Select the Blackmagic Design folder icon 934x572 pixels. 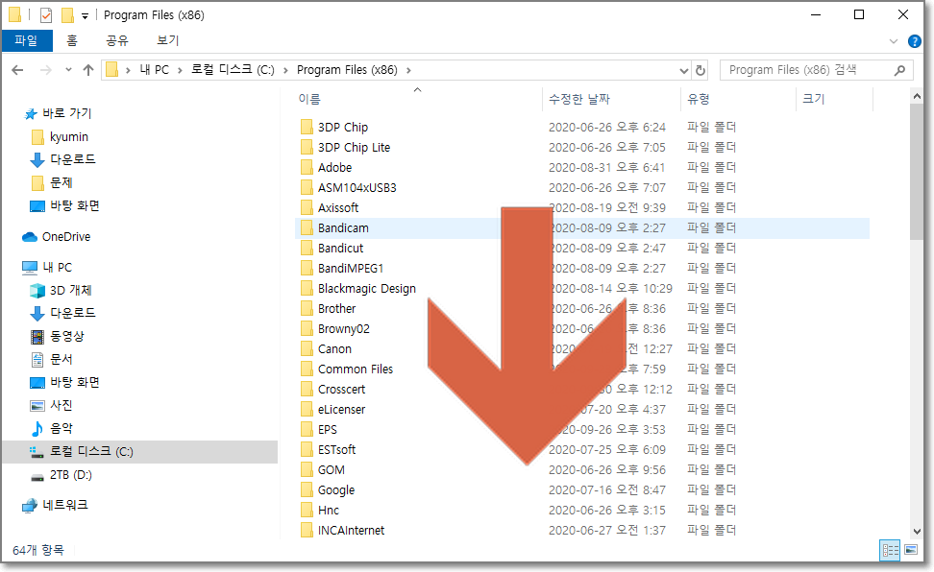tap(307, 289)
